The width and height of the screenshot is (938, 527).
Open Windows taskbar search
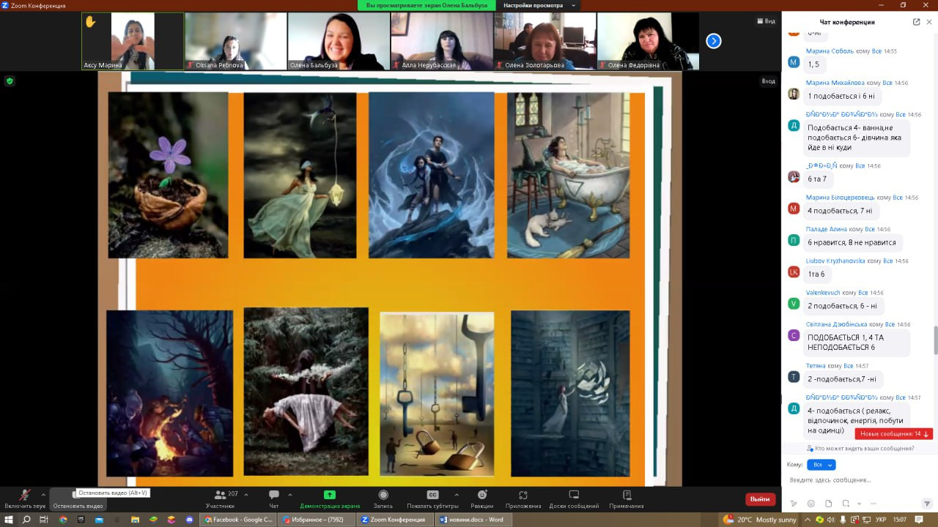click(x=26, y=520)
